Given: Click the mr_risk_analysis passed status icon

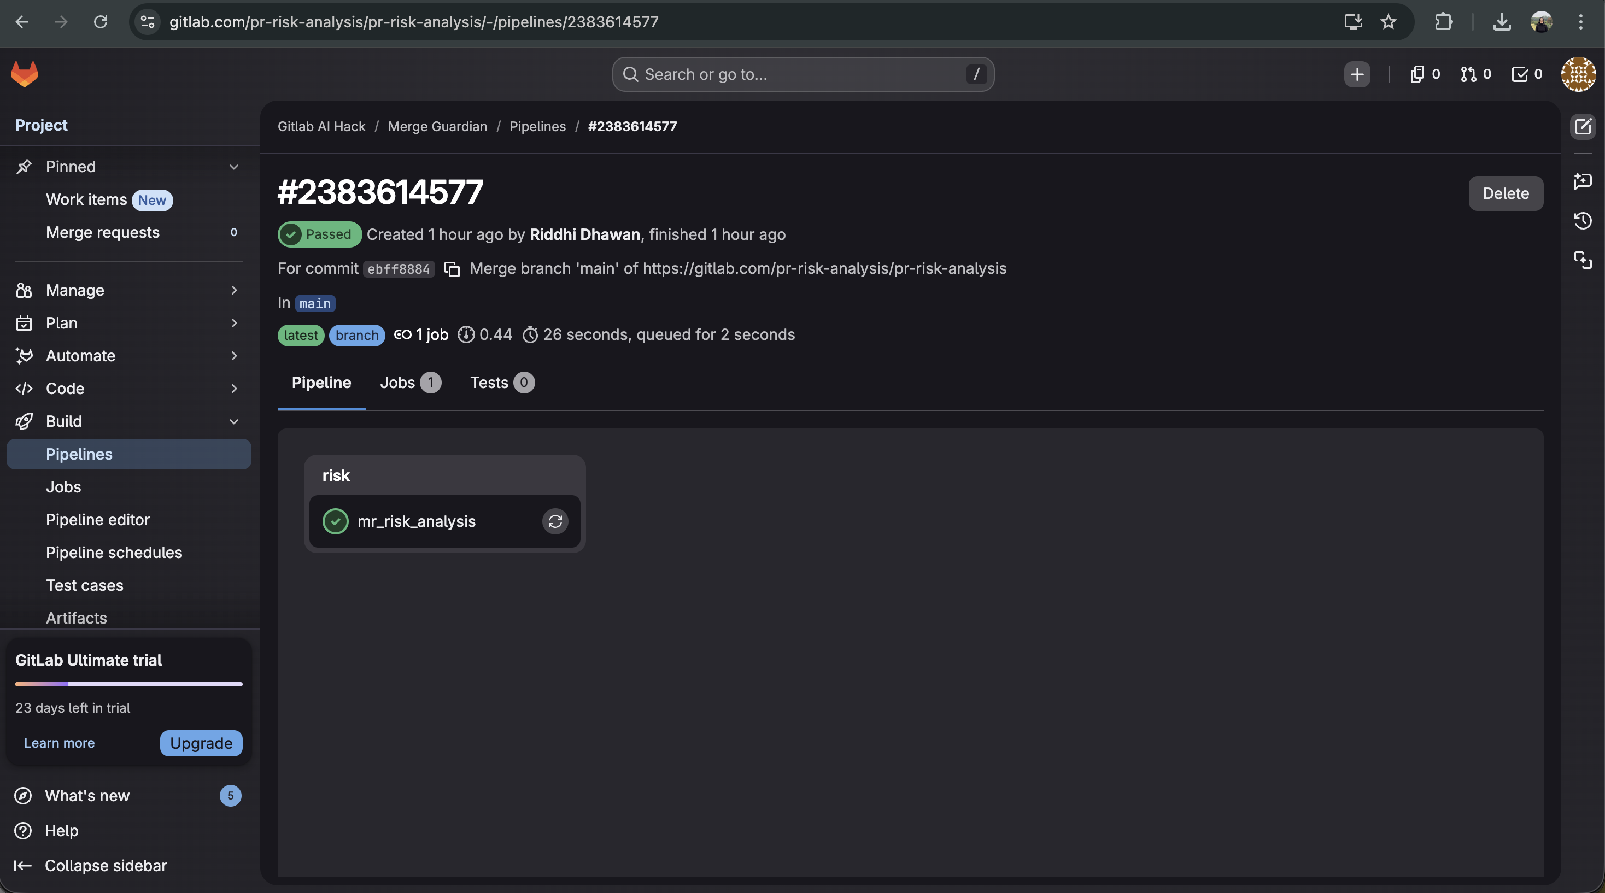Looking at the screenshot, I should coord(335,521).
